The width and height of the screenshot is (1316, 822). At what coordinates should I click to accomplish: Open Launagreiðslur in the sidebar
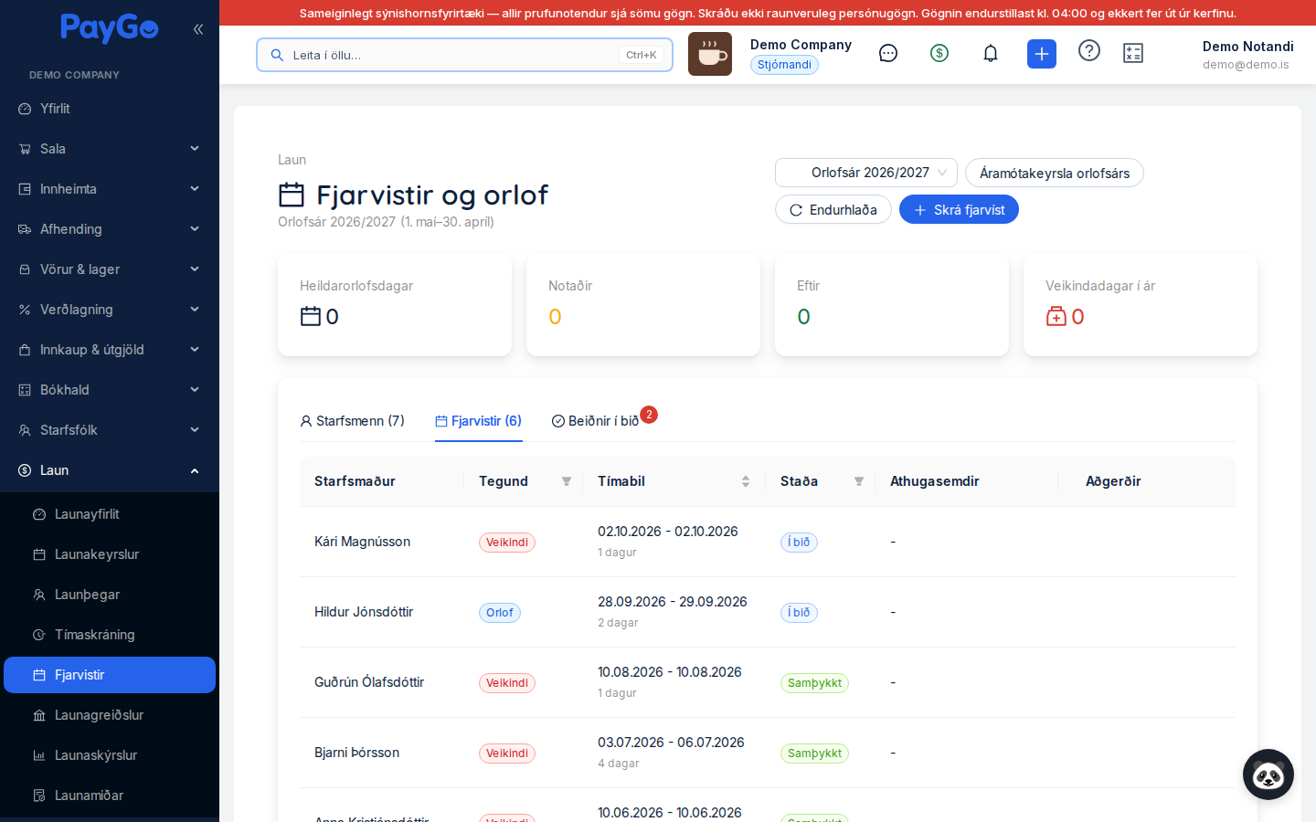pos(110,715)
